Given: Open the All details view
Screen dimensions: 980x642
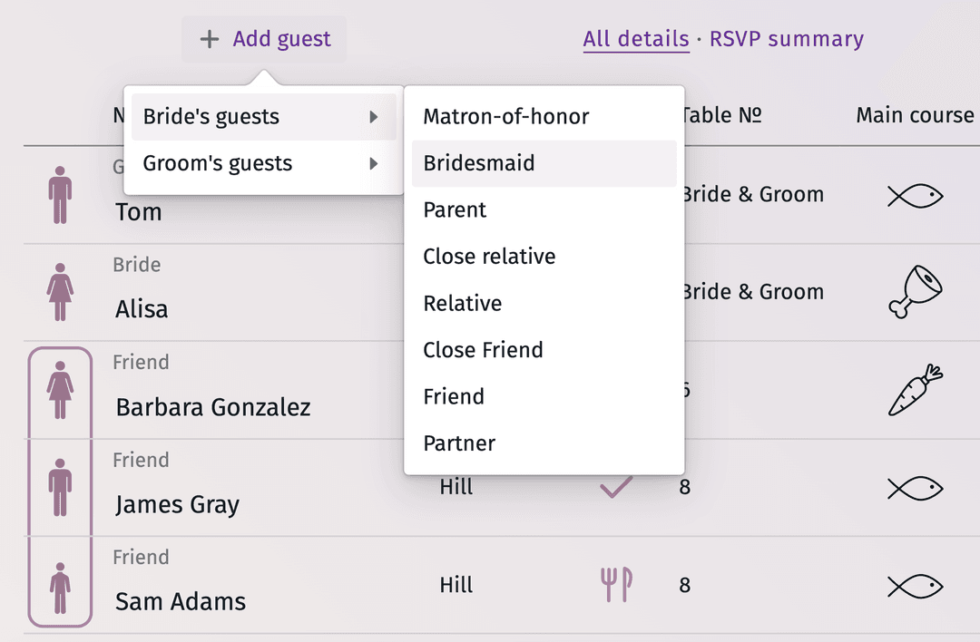Looking at the screenshot, I should (x=636, y=39).
